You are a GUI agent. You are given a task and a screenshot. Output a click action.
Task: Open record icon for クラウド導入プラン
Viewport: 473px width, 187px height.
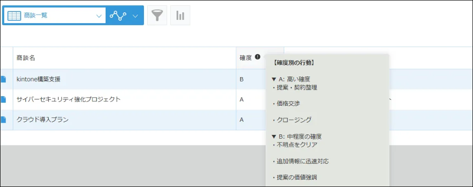click(x=3, y=119)
